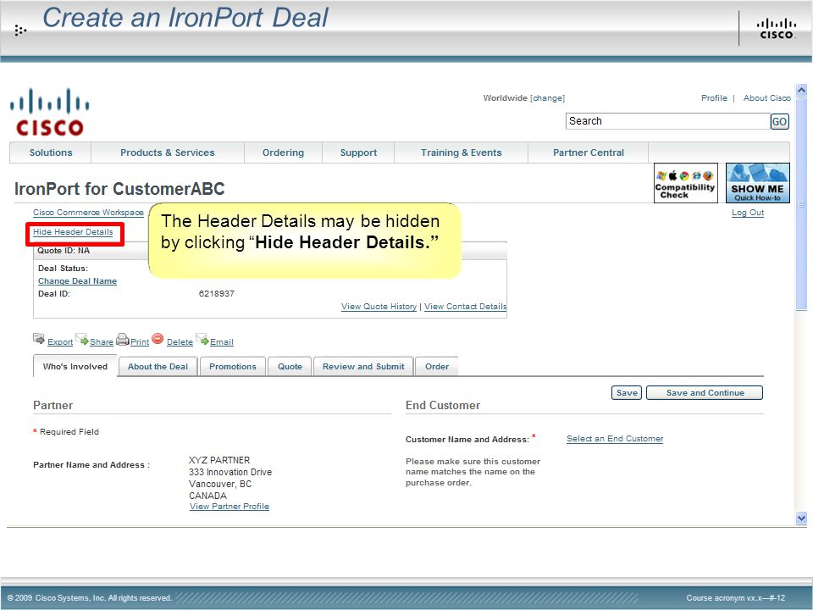Click the Export text link
This screenshot has width=813, height=610.
[60, 341]
